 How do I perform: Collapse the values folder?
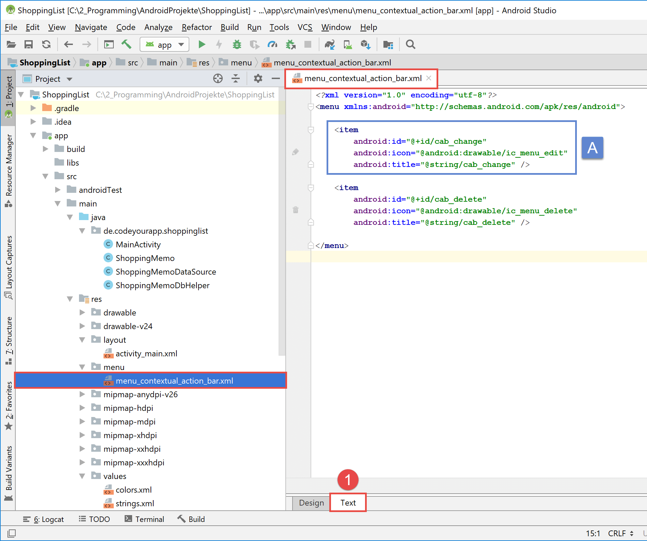coord(82,476)
